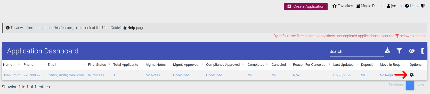Click the ruler icon in dashboard header
The image size is (430, 94).
pyautogui.click(x=423, y=51)
